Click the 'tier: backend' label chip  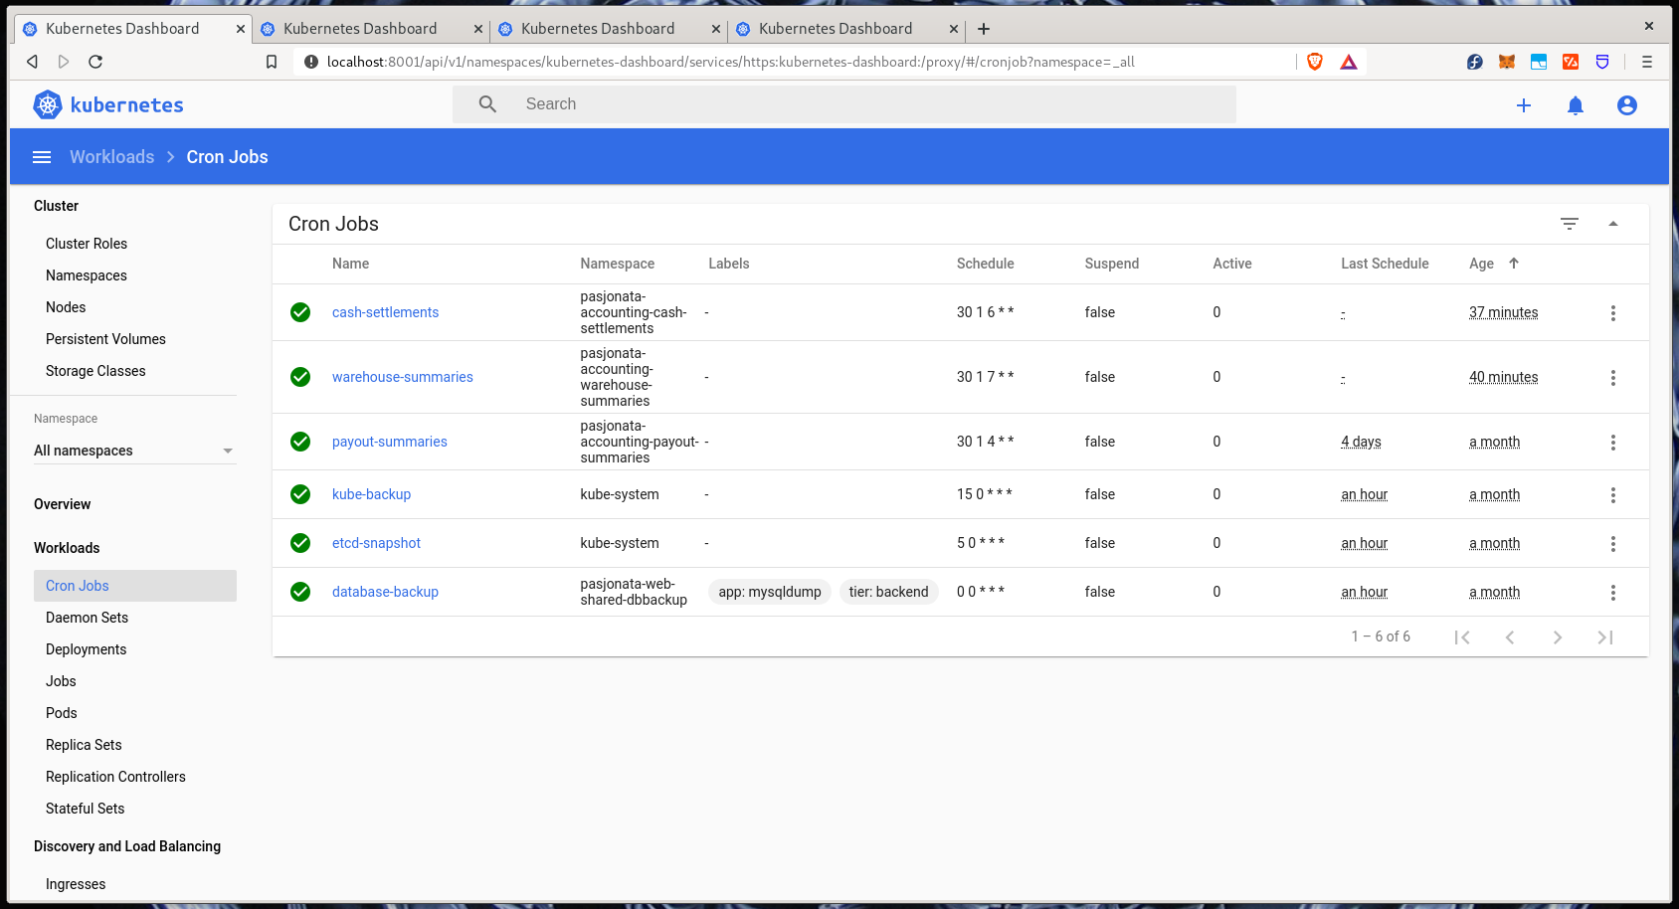(888, 592)
